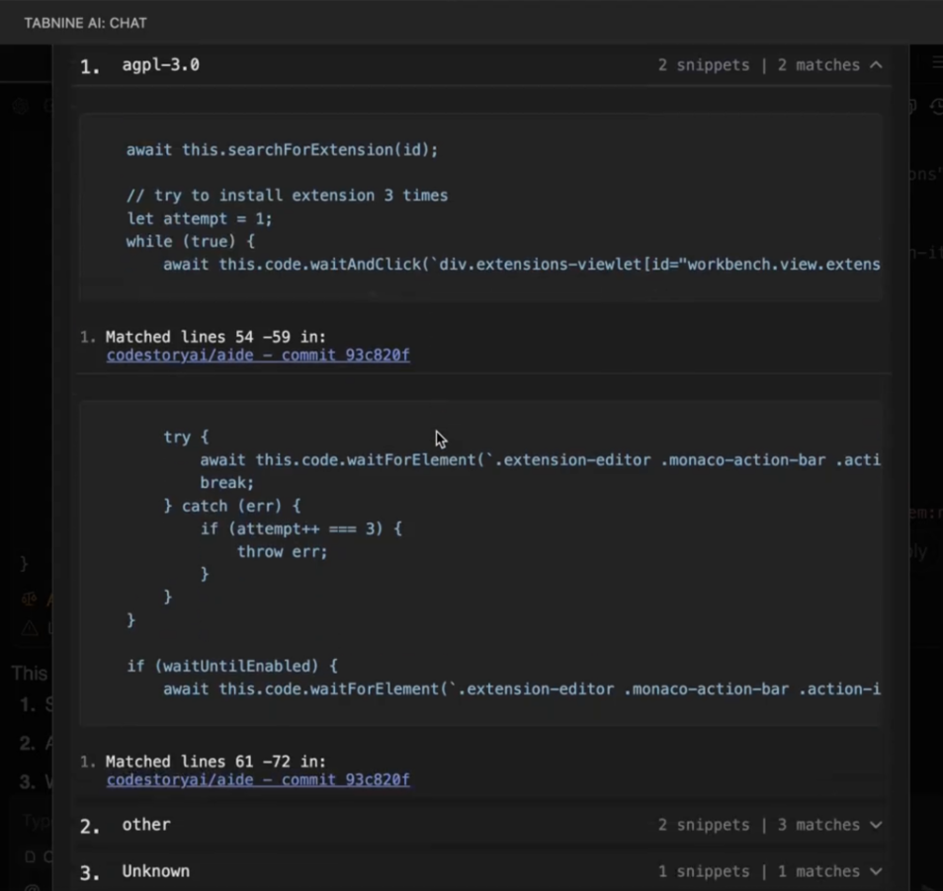943x891 pixels.
Task: Open codestoryai/aide link for lines 61-72
Action: (x=258, y=780)
